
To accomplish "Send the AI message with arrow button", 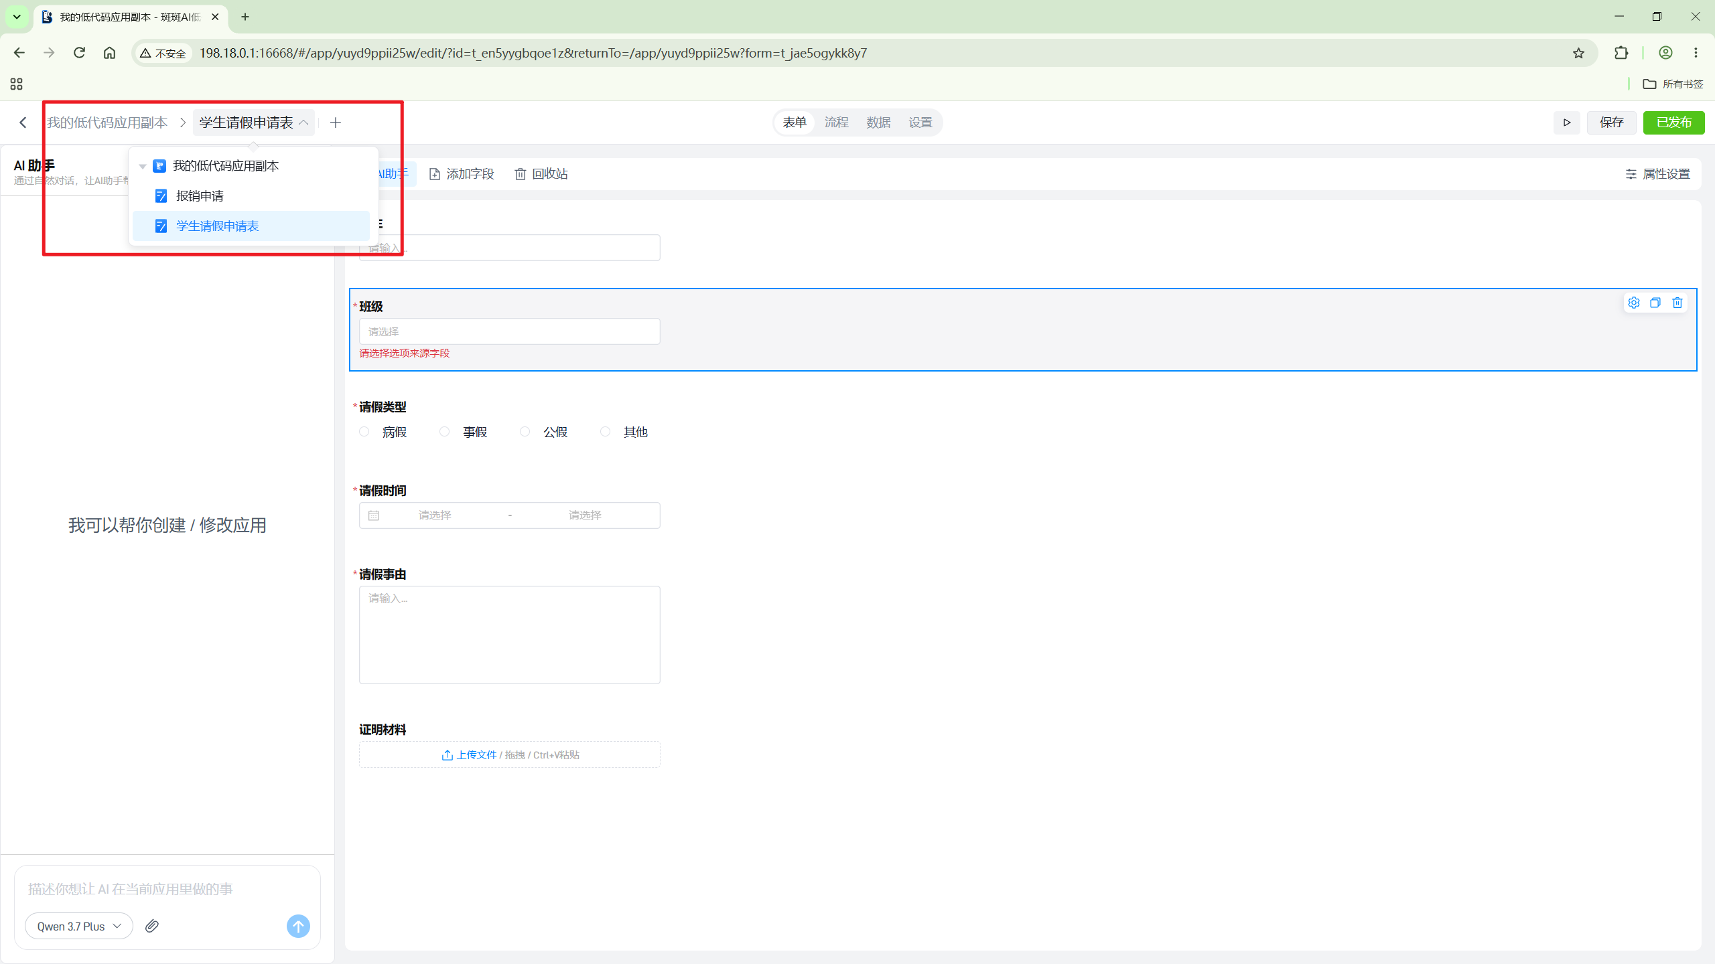I will (298, 926).
